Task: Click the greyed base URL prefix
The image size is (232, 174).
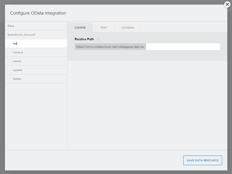Action: point(110,47)
